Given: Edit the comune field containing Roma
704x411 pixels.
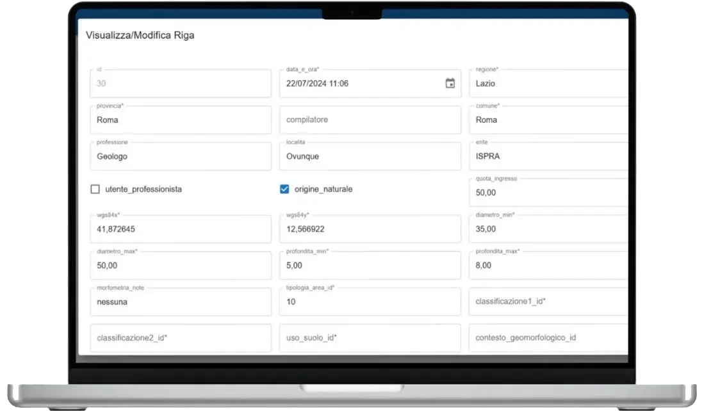Looking at the screenshot, I should tap(548, 120).
